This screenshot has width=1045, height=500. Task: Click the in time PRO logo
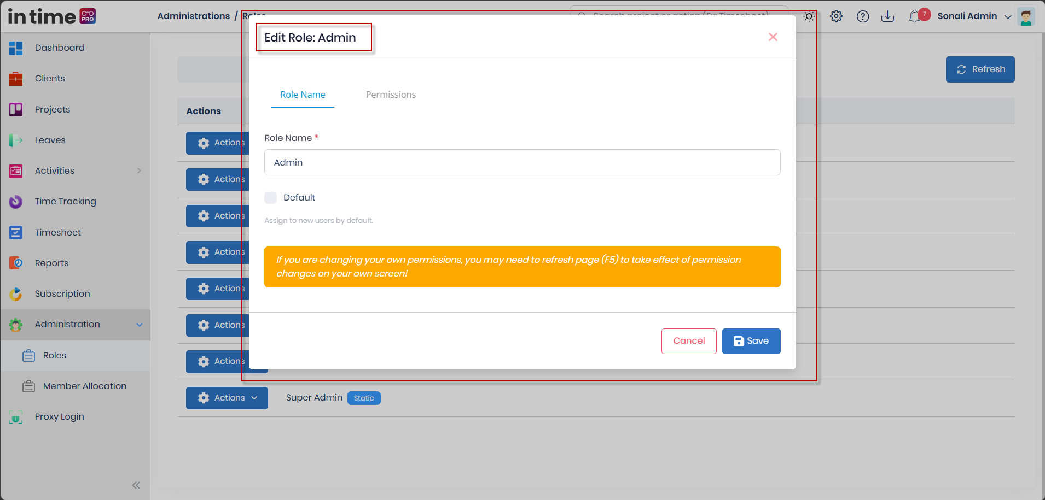tap(52, 16)
